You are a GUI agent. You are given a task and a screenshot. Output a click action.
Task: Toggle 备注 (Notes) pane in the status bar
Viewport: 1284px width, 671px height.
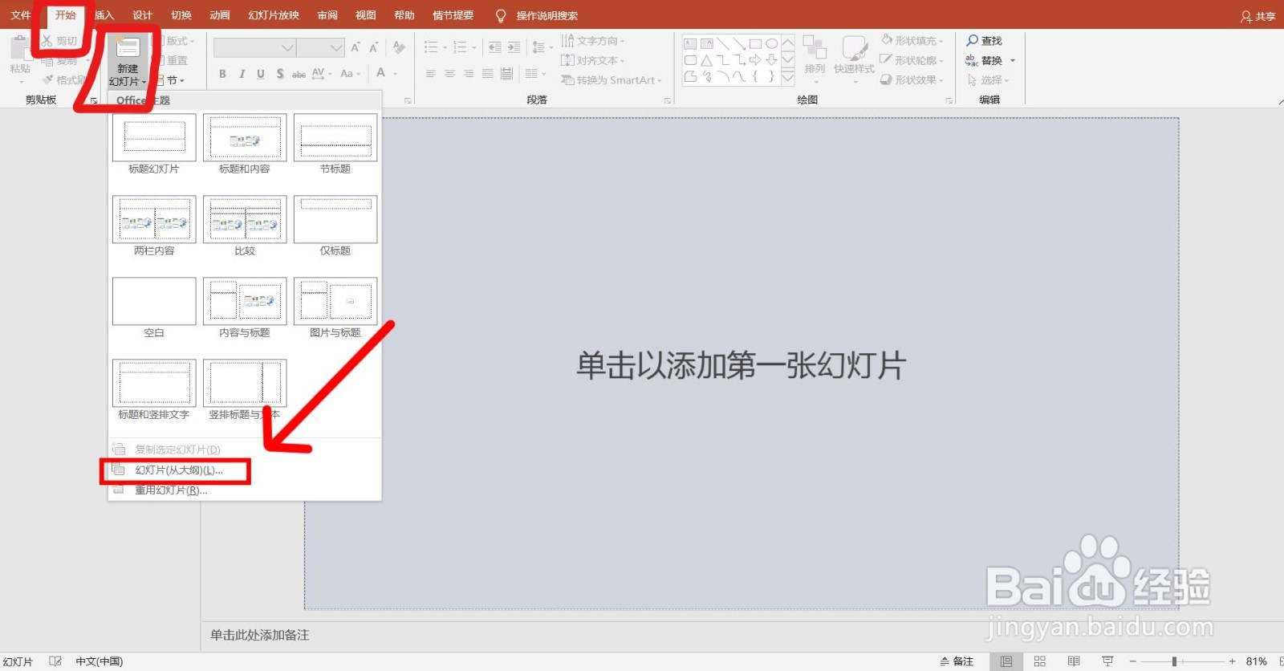click(957, 661)
